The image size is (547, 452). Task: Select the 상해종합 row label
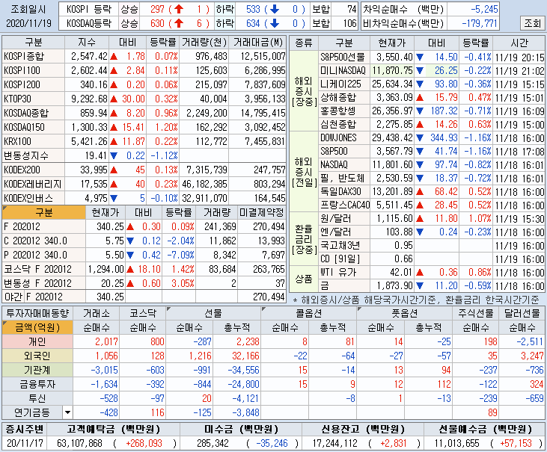[x=344, y=98]
